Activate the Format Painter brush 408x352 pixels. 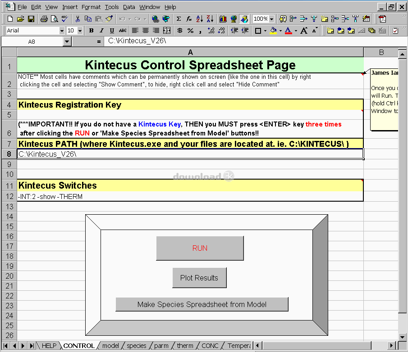pyautogui.click(x=109, y=19)
